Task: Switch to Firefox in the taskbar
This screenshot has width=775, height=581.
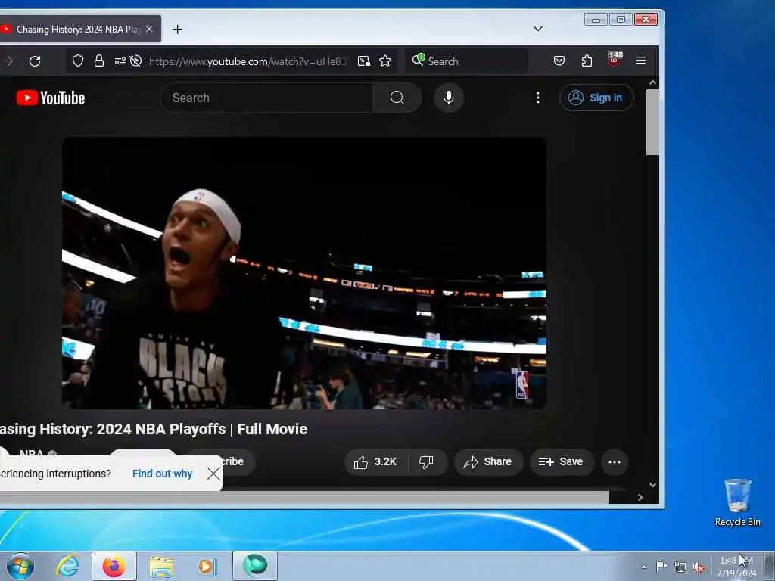Action: click(114, 566)
